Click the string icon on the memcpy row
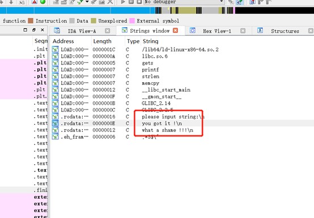 tap(56, 83)
